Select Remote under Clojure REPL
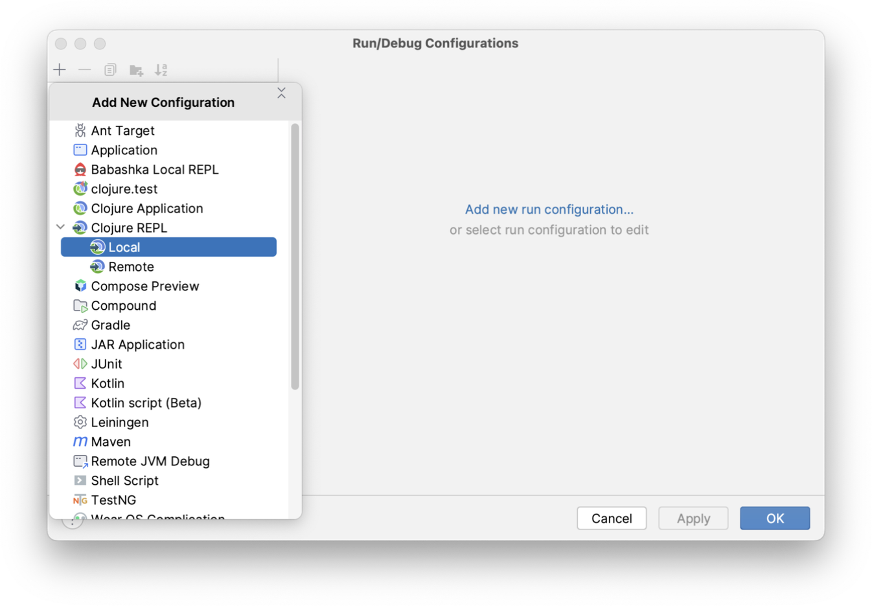The height and width of the screenshot is (606, 872). click(131, 266)
